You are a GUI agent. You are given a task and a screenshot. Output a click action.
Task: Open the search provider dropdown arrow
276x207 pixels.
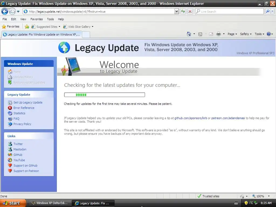(x=272, y=11)
